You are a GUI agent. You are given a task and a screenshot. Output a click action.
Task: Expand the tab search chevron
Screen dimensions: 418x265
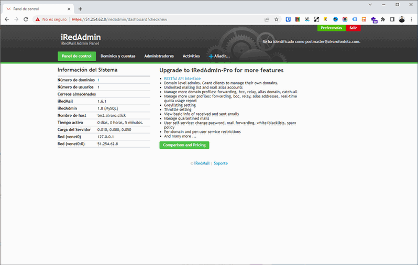(370, 5)
